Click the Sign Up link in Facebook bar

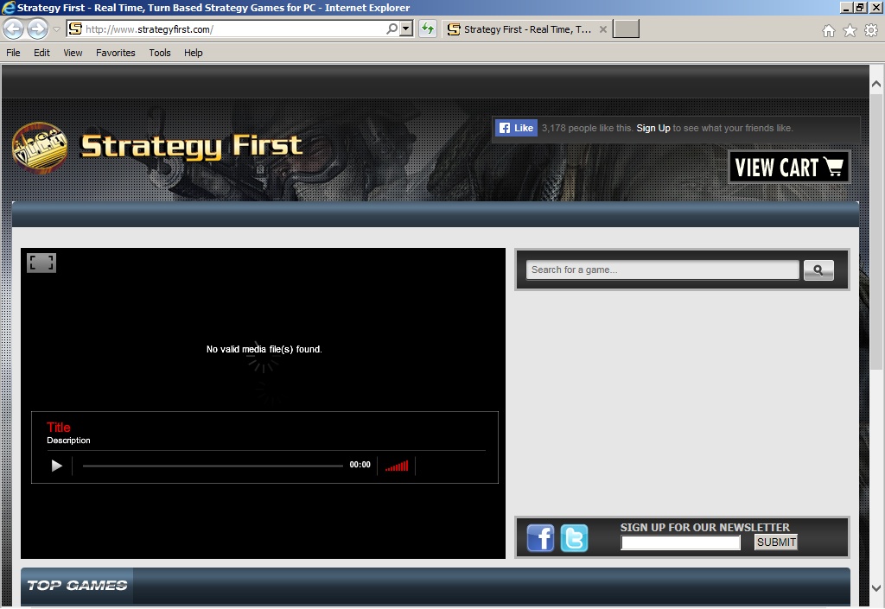pyautogui.click(x=653, y=128)
